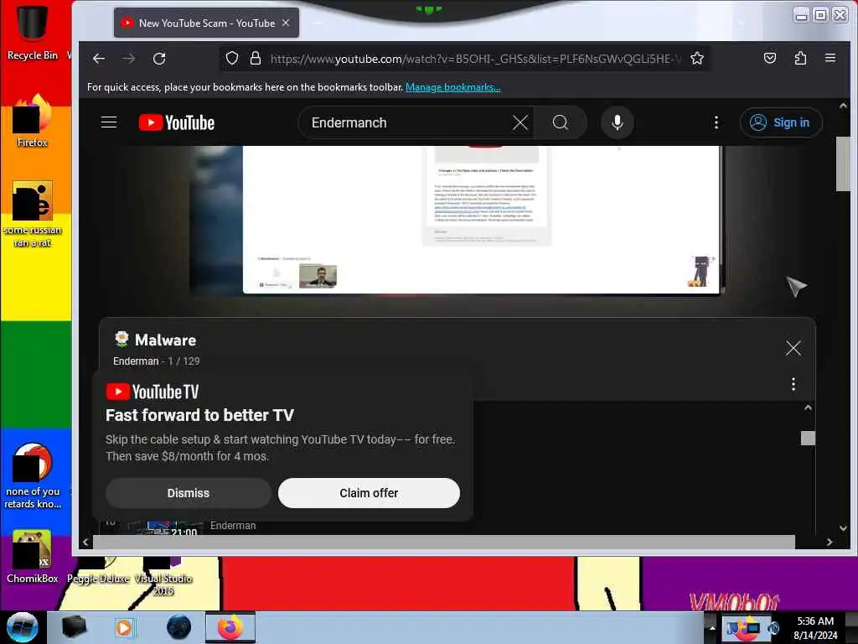Open YouTube settings three-dot menu

coord(716,122)
